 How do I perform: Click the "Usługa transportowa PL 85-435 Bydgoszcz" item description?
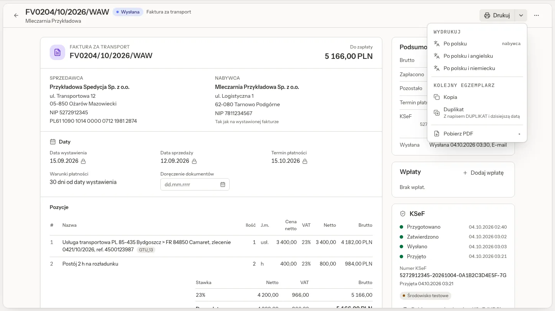146,246
